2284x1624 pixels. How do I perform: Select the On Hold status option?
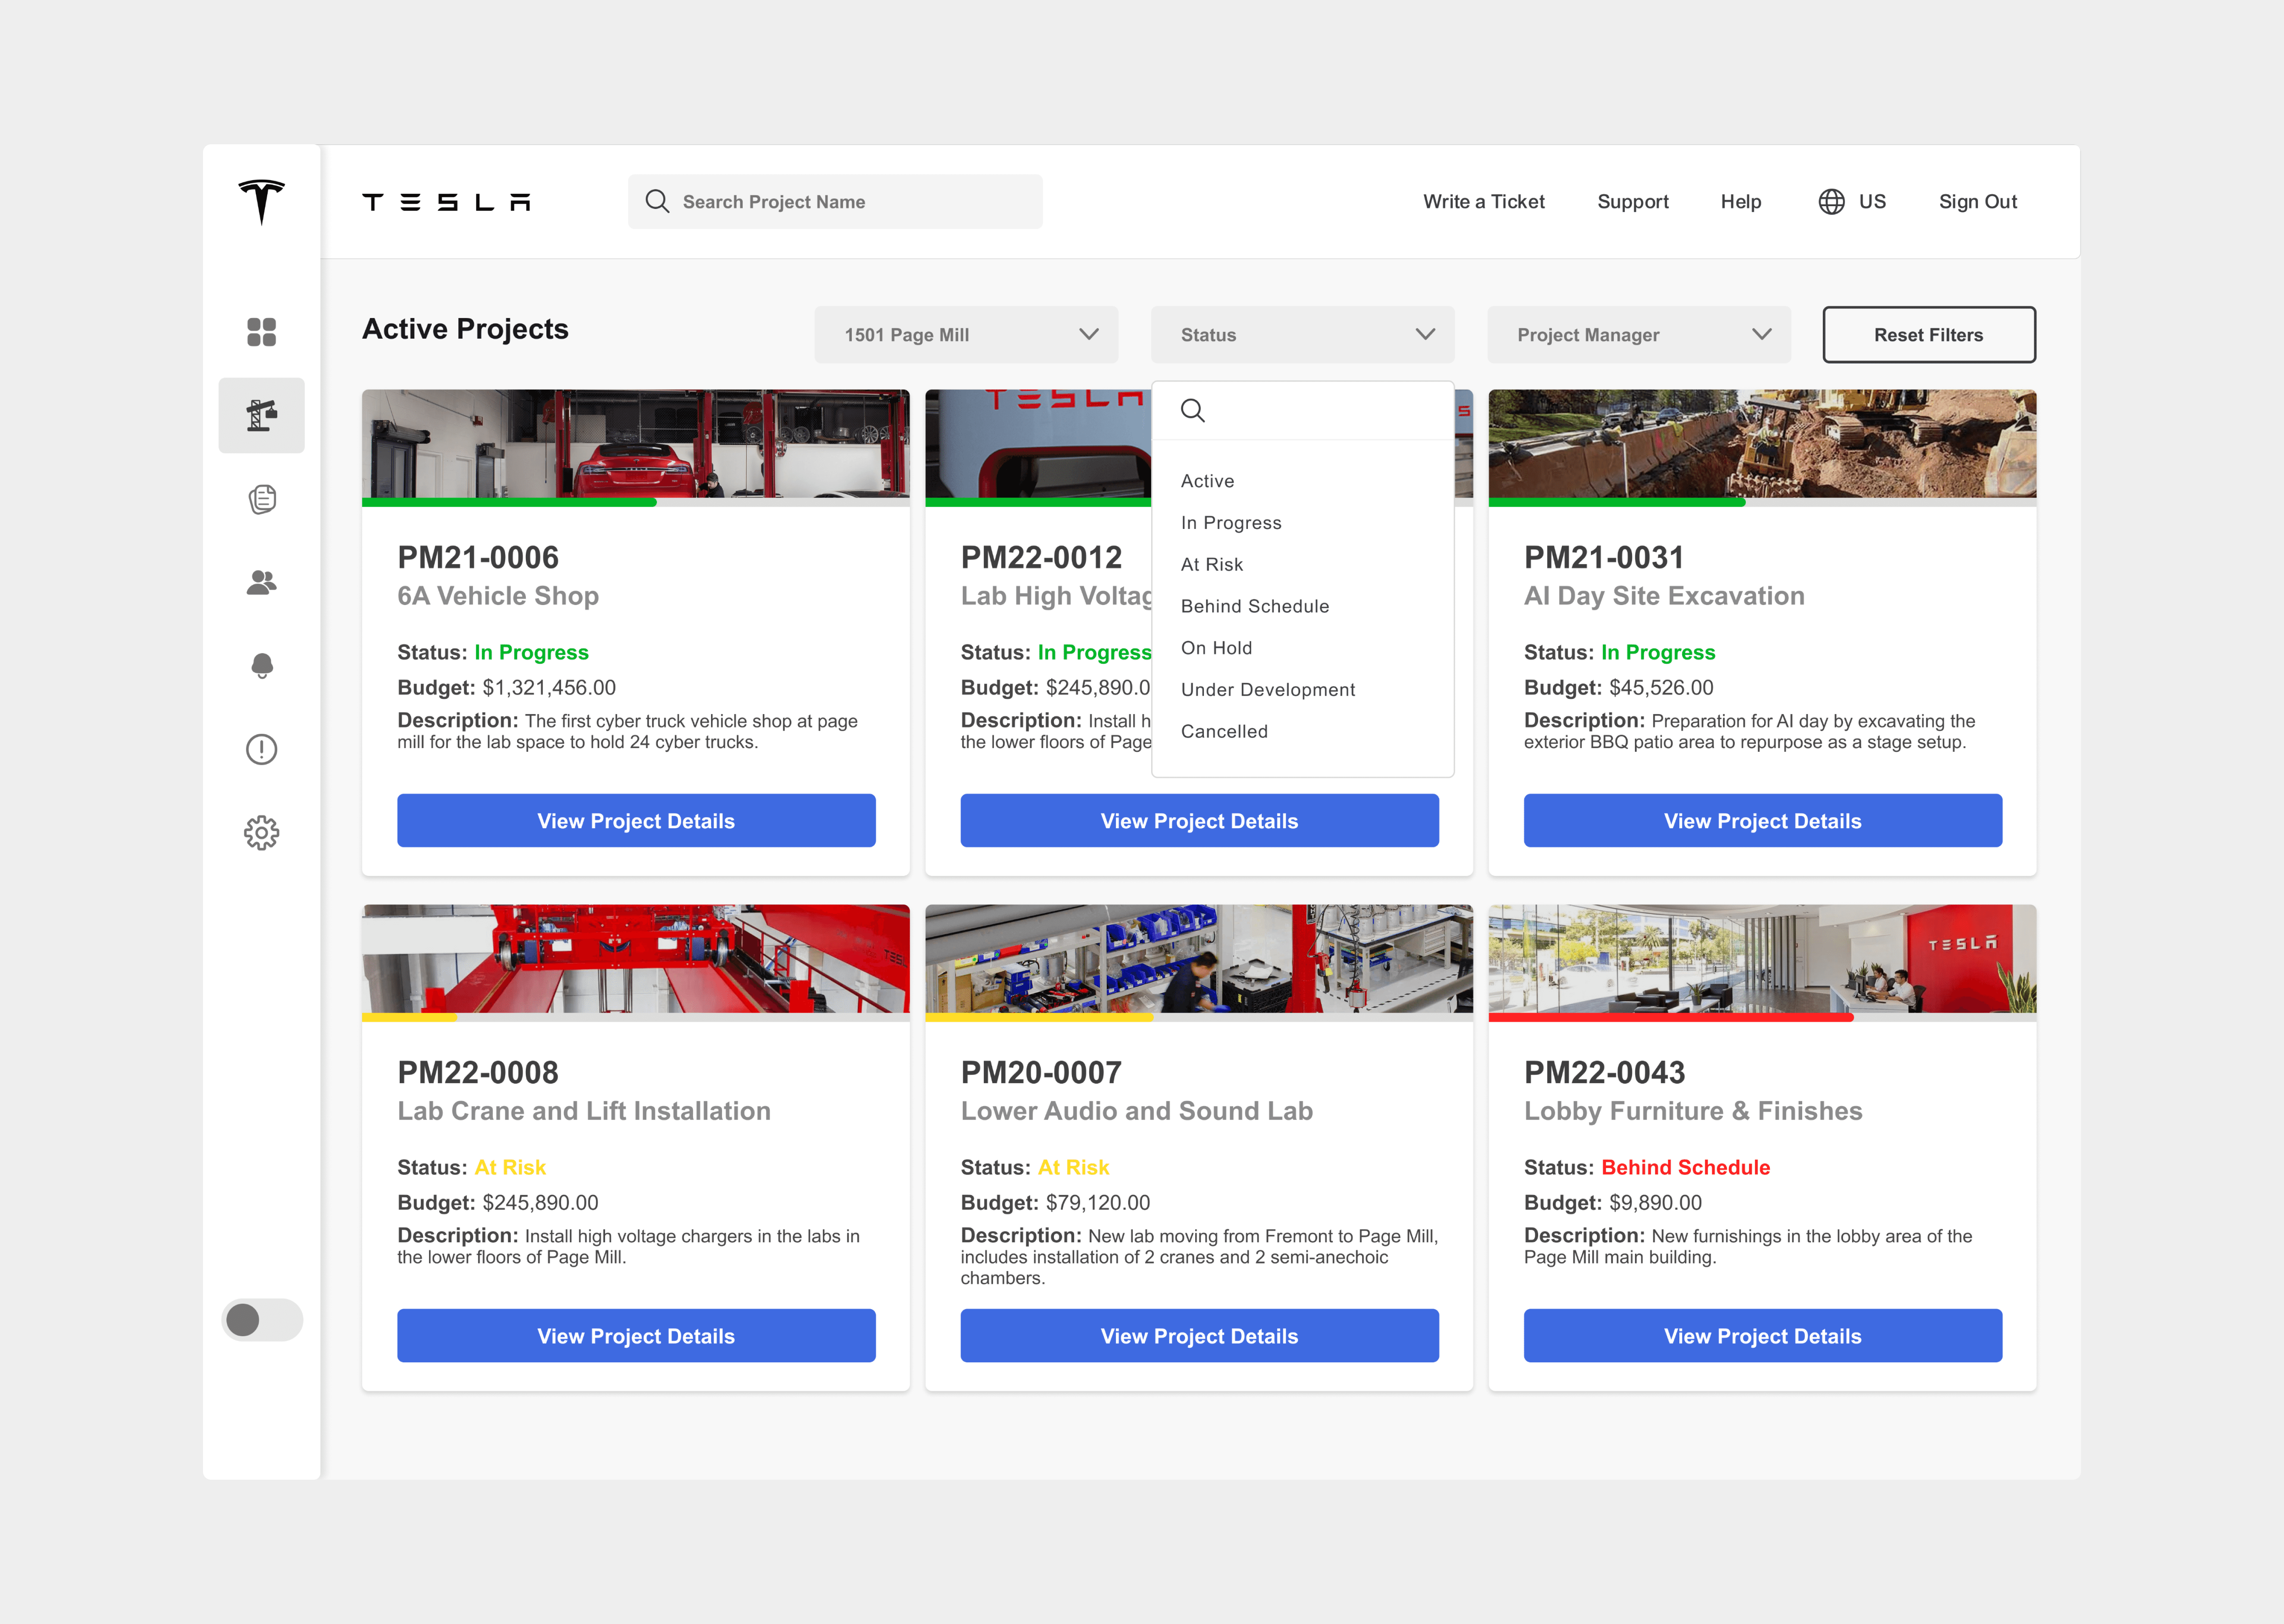(1216, 648)
